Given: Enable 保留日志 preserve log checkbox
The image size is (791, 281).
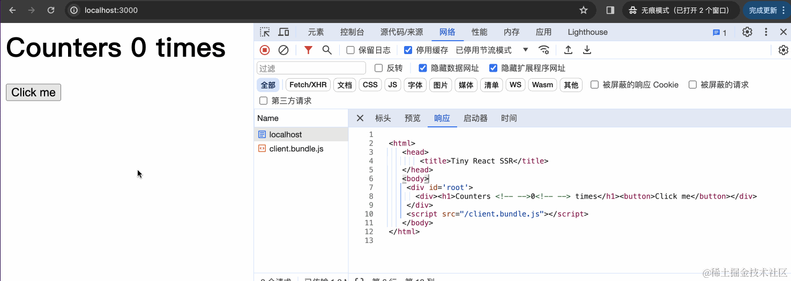Looking at the screenshot, I should [x=350, y=50].
